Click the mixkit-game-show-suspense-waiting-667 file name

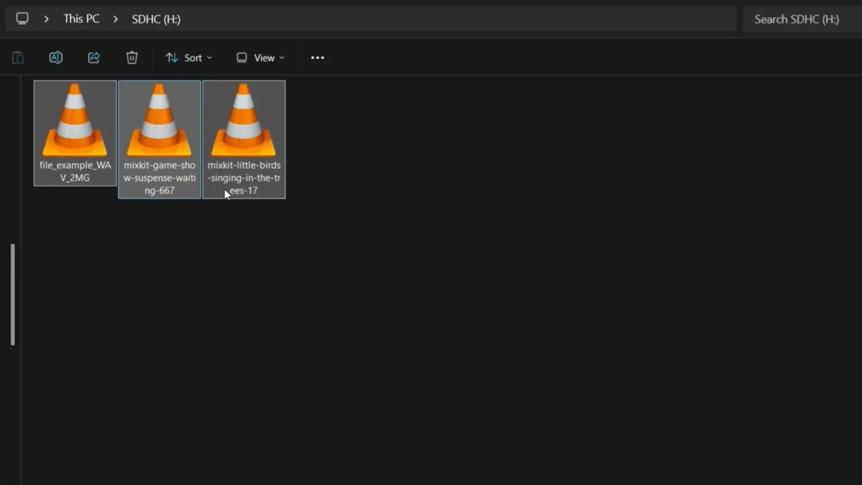point(159,178)
